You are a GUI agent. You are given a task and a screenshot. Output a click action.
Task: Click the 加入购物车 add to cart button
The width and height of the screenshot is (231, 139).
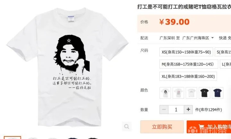209,127
